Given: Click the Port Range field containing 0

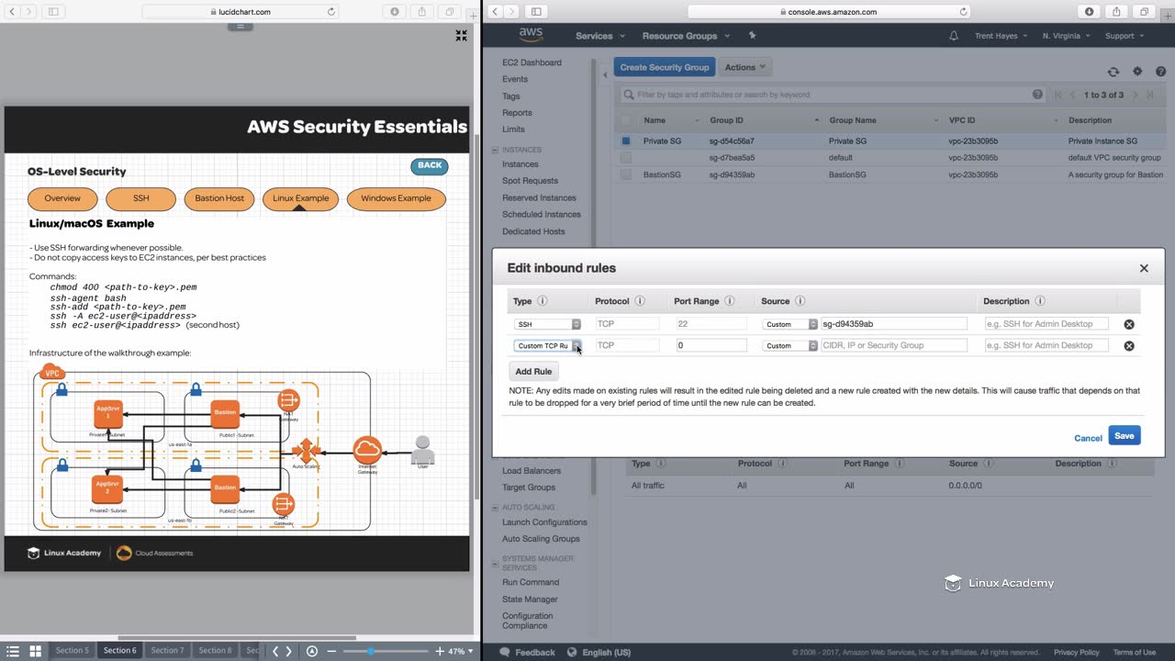Looking at the screenshot, I should tap(711, 346).
